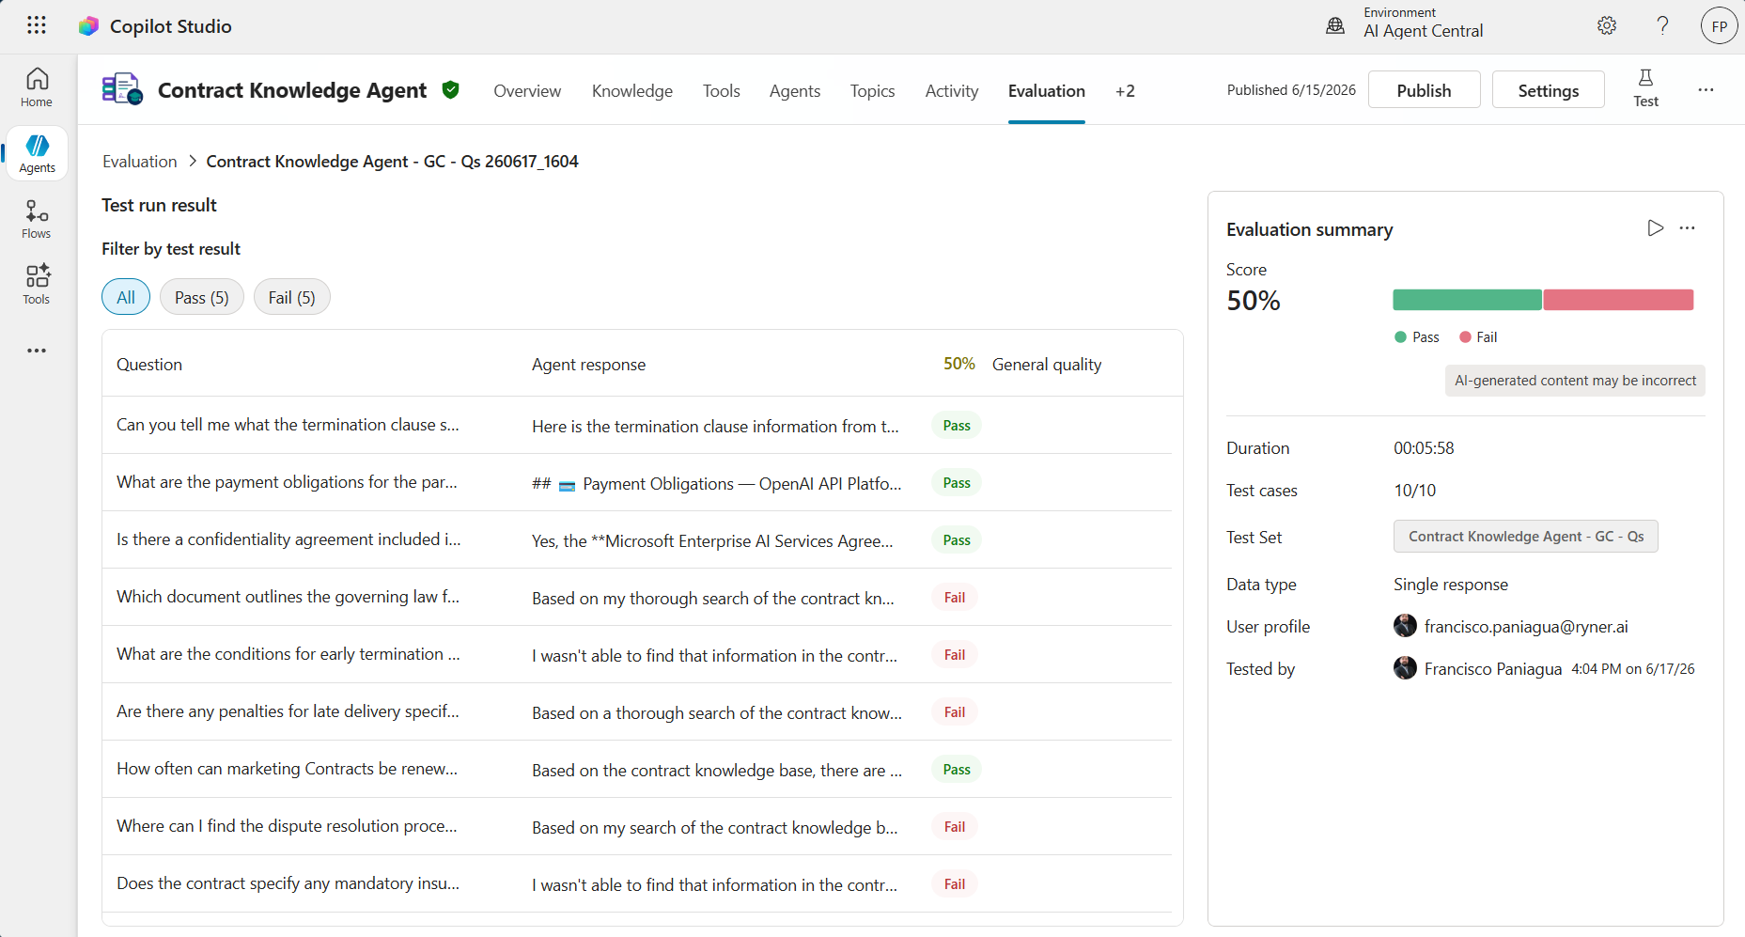Image resolution: width=1745 pixels, height=937 pixels.
Task: Open the Payment Obligations OpenAI API response
Action: pos(717,484)
